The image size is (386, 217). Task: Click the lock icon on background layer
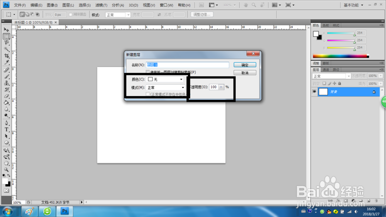pos(374,92)
